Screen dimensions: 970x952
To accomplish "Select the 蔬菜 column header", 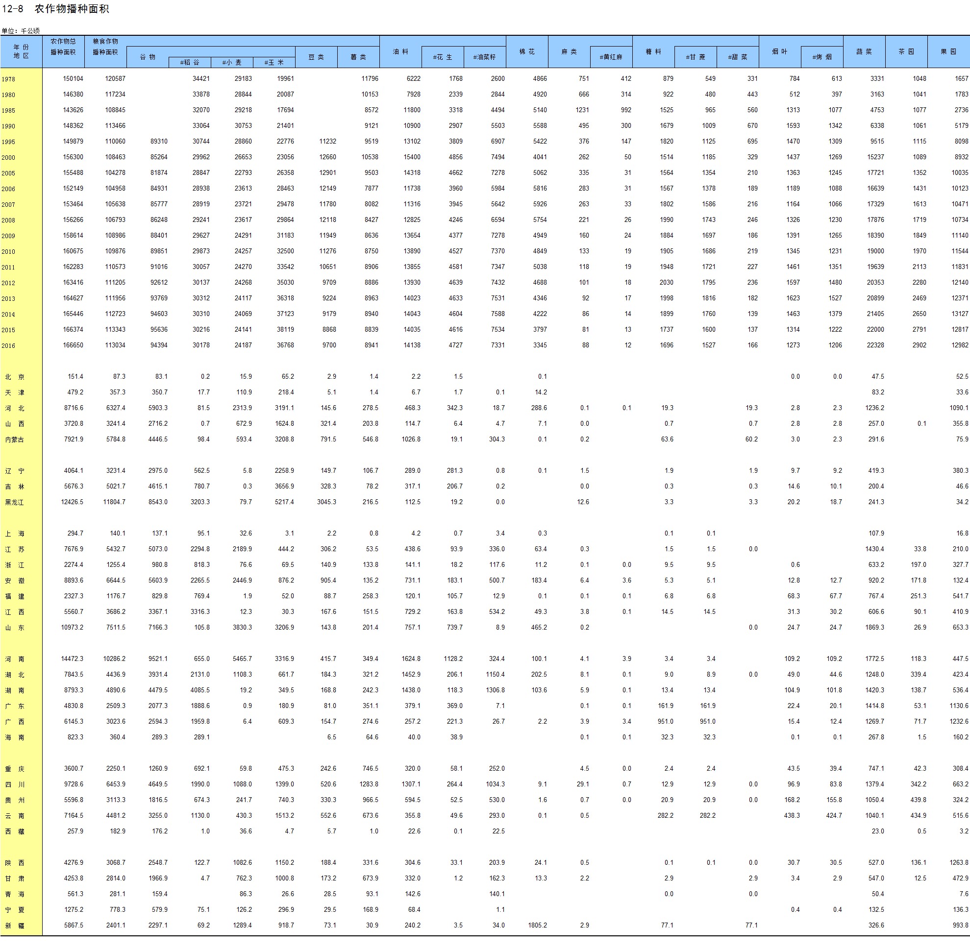I will point(865,51).
